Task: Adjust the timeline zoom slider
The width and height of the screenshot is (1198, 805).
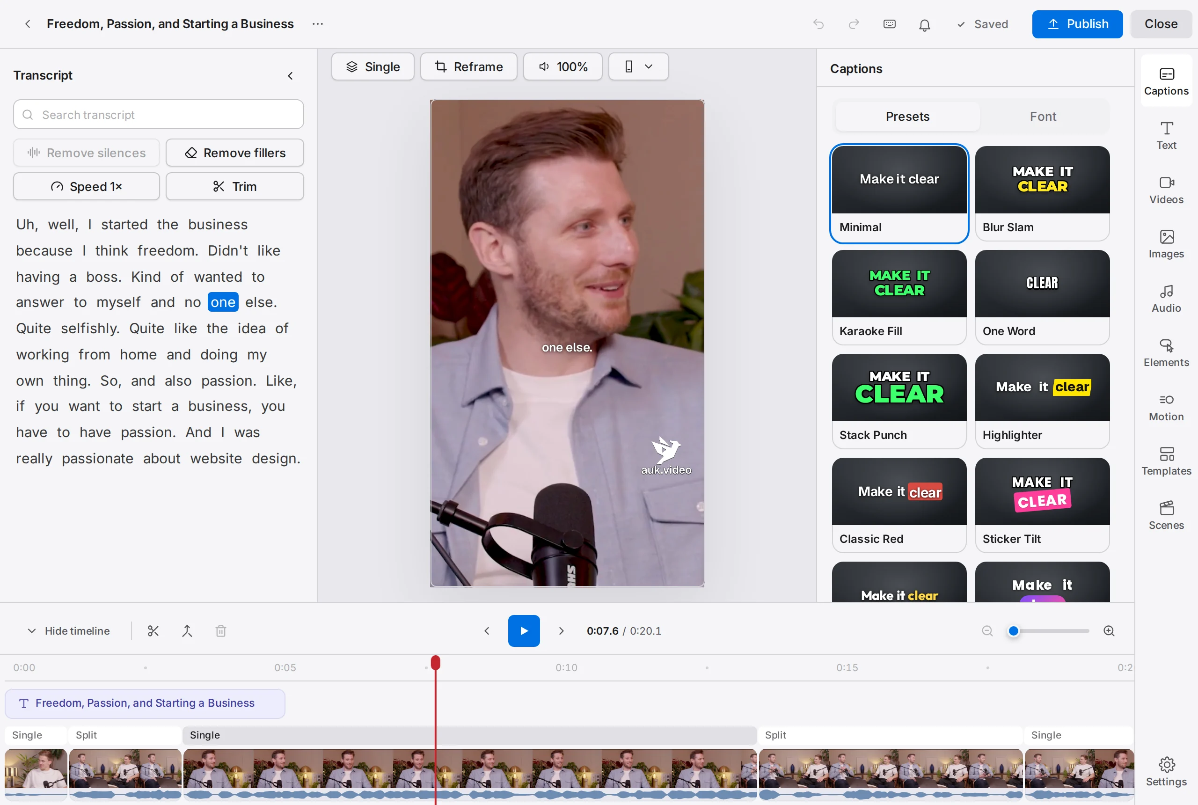Action: coord(1048,631)
